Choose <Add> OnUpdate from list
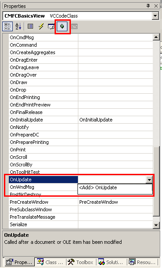Screen dimensions: 162x268 pos(115,187)
